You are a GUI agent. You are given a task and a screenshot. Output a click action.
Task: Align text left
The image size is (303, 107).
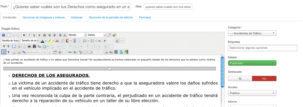[55, 35]
